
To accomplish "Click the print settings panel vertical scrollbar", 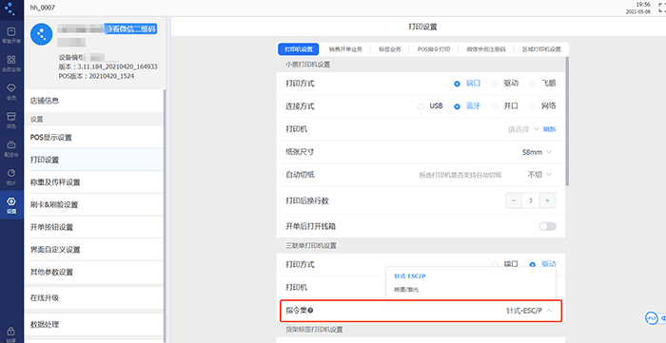I will [567, 122].
